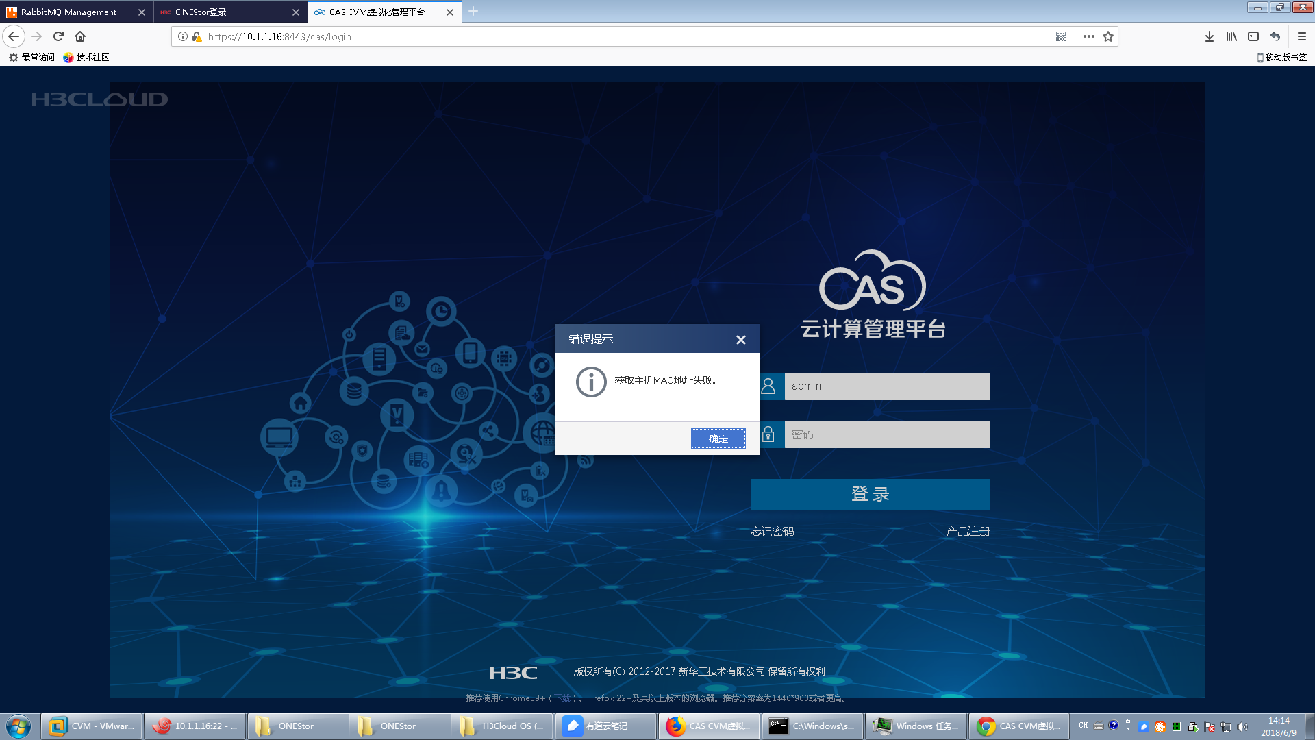Click the 确定 button in error dialog

pos(718,439)
